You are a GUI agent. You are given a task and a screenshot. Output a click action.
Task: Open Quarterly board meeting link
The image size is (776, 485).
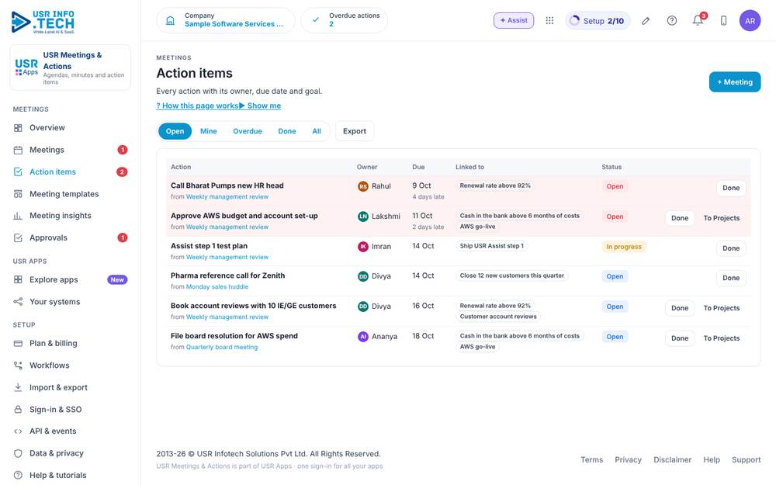[222, 348]
